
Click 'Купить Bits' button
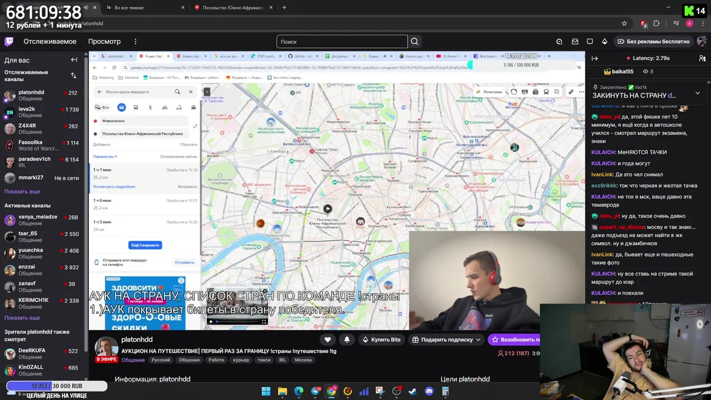pos(381,339)
